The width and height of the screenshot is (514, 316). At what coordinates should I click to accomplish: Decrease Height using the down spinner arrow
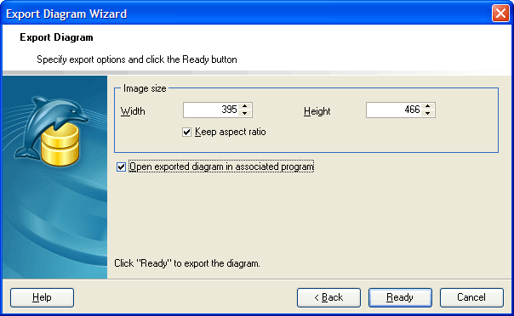[427, 114]
